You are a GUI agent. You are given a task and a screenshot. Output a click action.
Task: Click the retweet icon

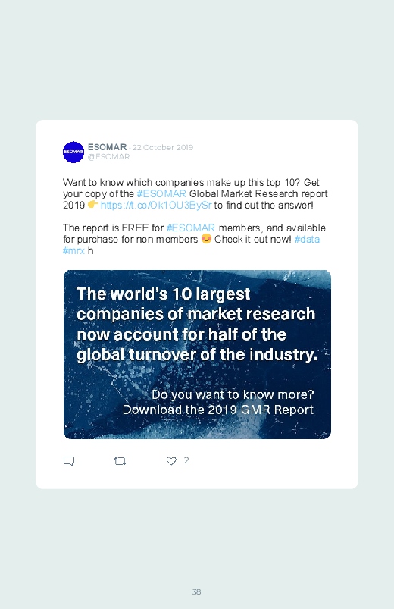[x=120, y=461]
